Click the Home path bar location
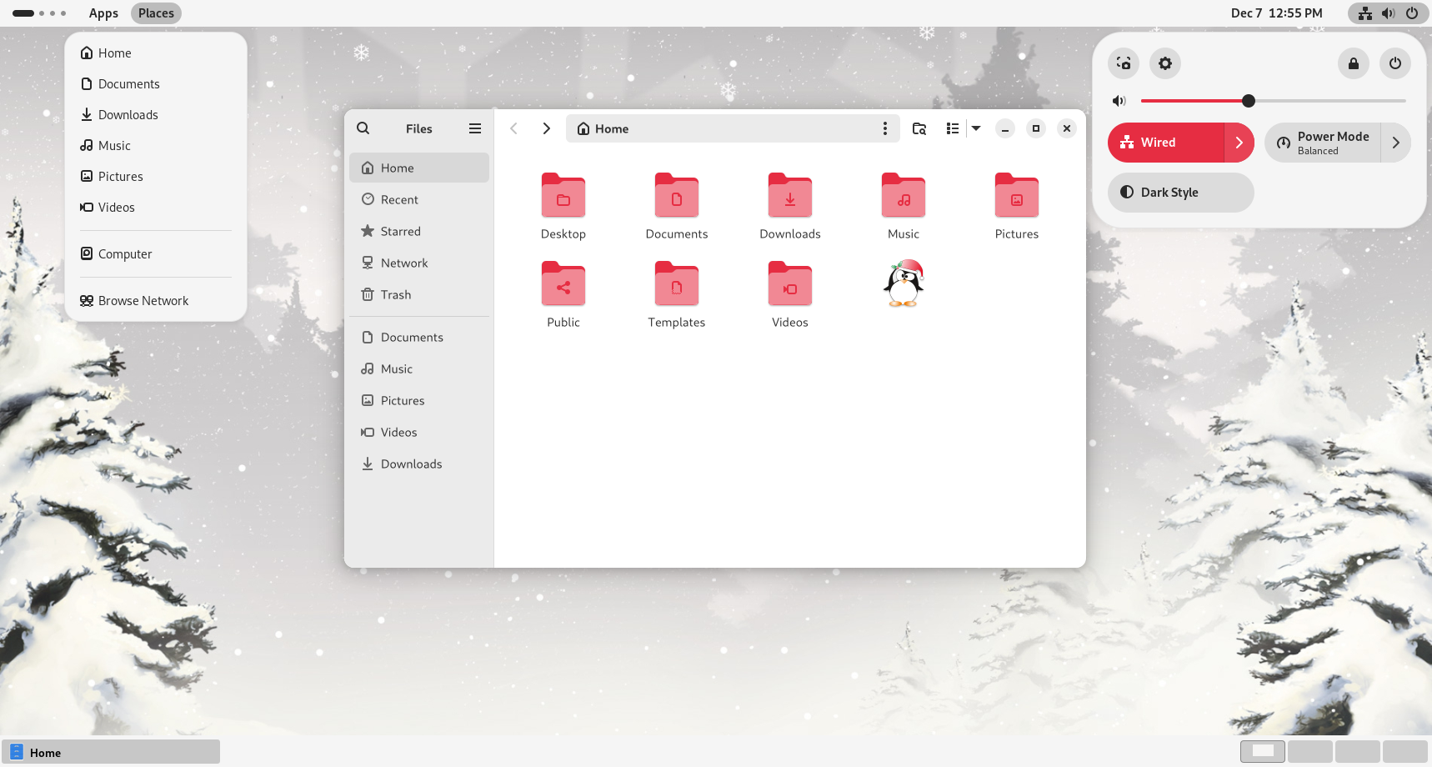1432x767 pixels. 603,128
